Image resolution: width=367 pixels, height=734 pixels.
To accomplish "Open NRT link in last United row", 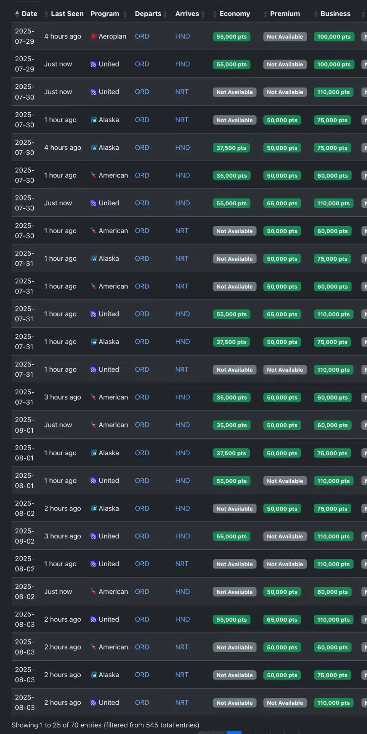I will pos(182,702).
